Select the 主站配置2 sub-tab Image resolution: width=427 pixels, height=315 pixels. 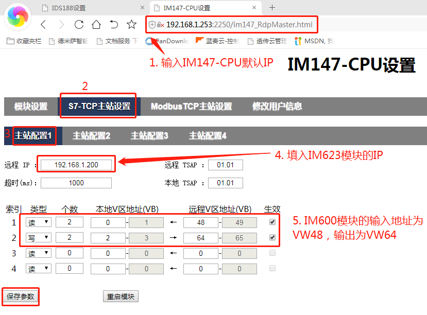[91, 135]
